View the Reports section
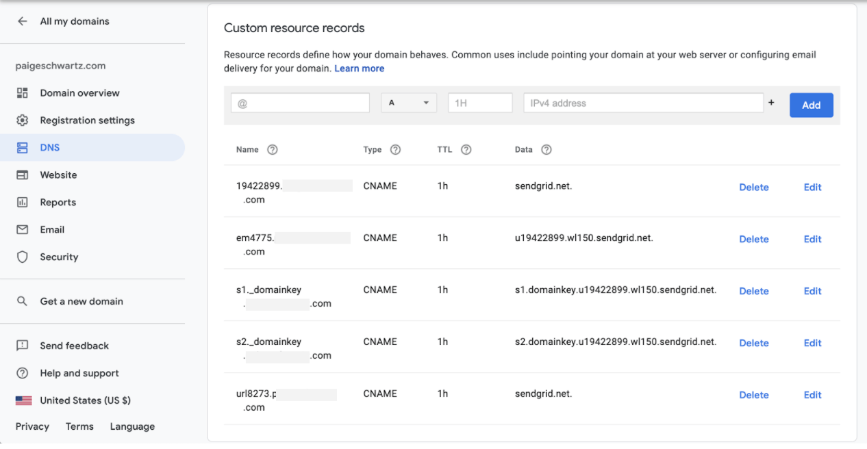This screenshot has width=867, height=449. pos(58,202)
